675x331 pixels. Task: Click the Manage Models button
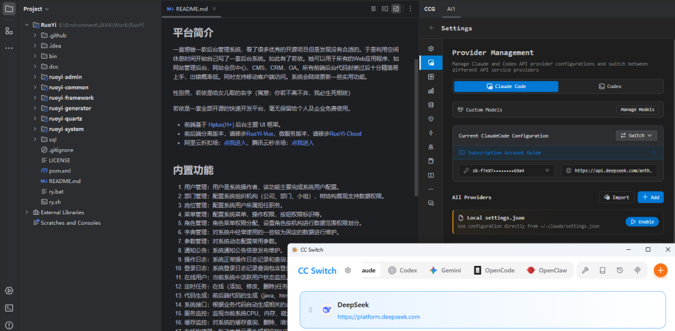click(x=637, y=110)
